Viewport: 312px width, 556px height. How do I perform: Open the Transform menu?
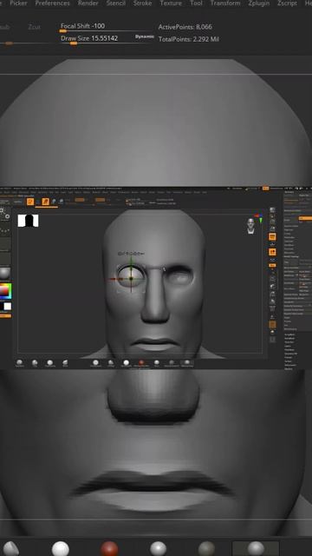tap(225, 3)
